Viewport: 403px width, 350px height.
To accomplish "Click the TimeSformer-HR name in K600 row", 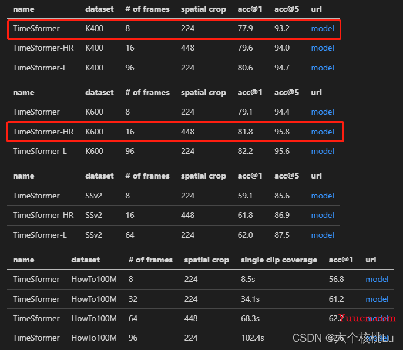I will [43, 132].
